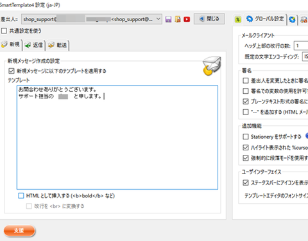The height and width of the screenshot is (241, 308).
Task: Click the blue gear advanced tab icon
Action: [292, 20]
